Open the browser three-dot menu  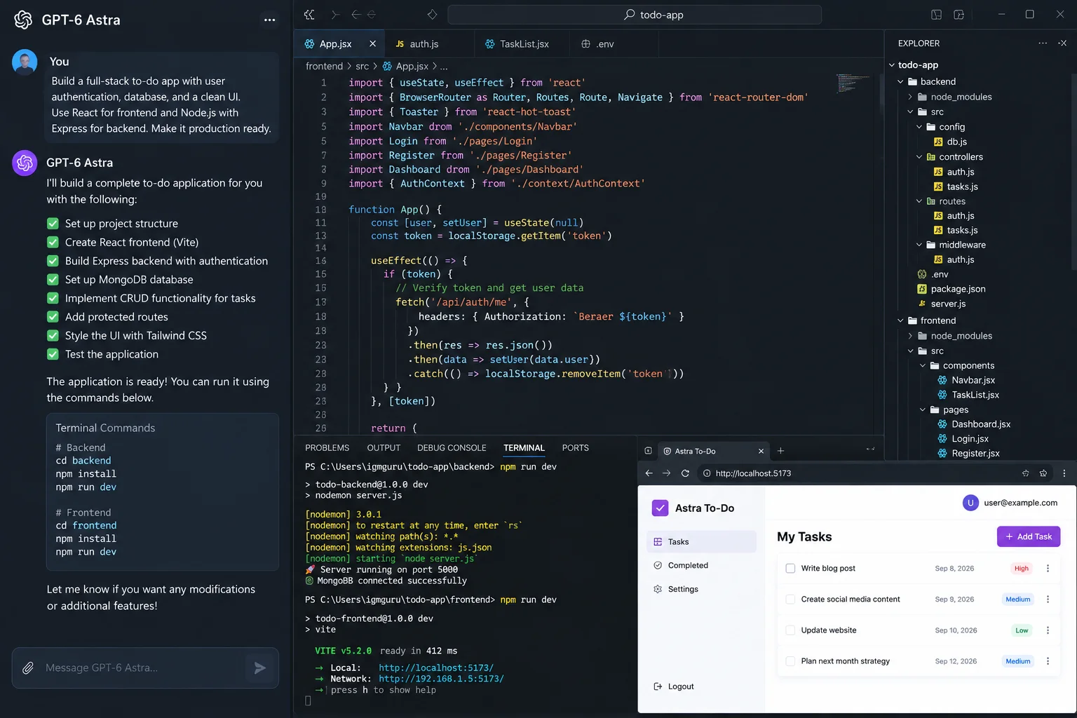(1064, 473)
